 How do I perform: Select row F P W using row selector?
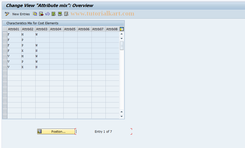(5, 45)
